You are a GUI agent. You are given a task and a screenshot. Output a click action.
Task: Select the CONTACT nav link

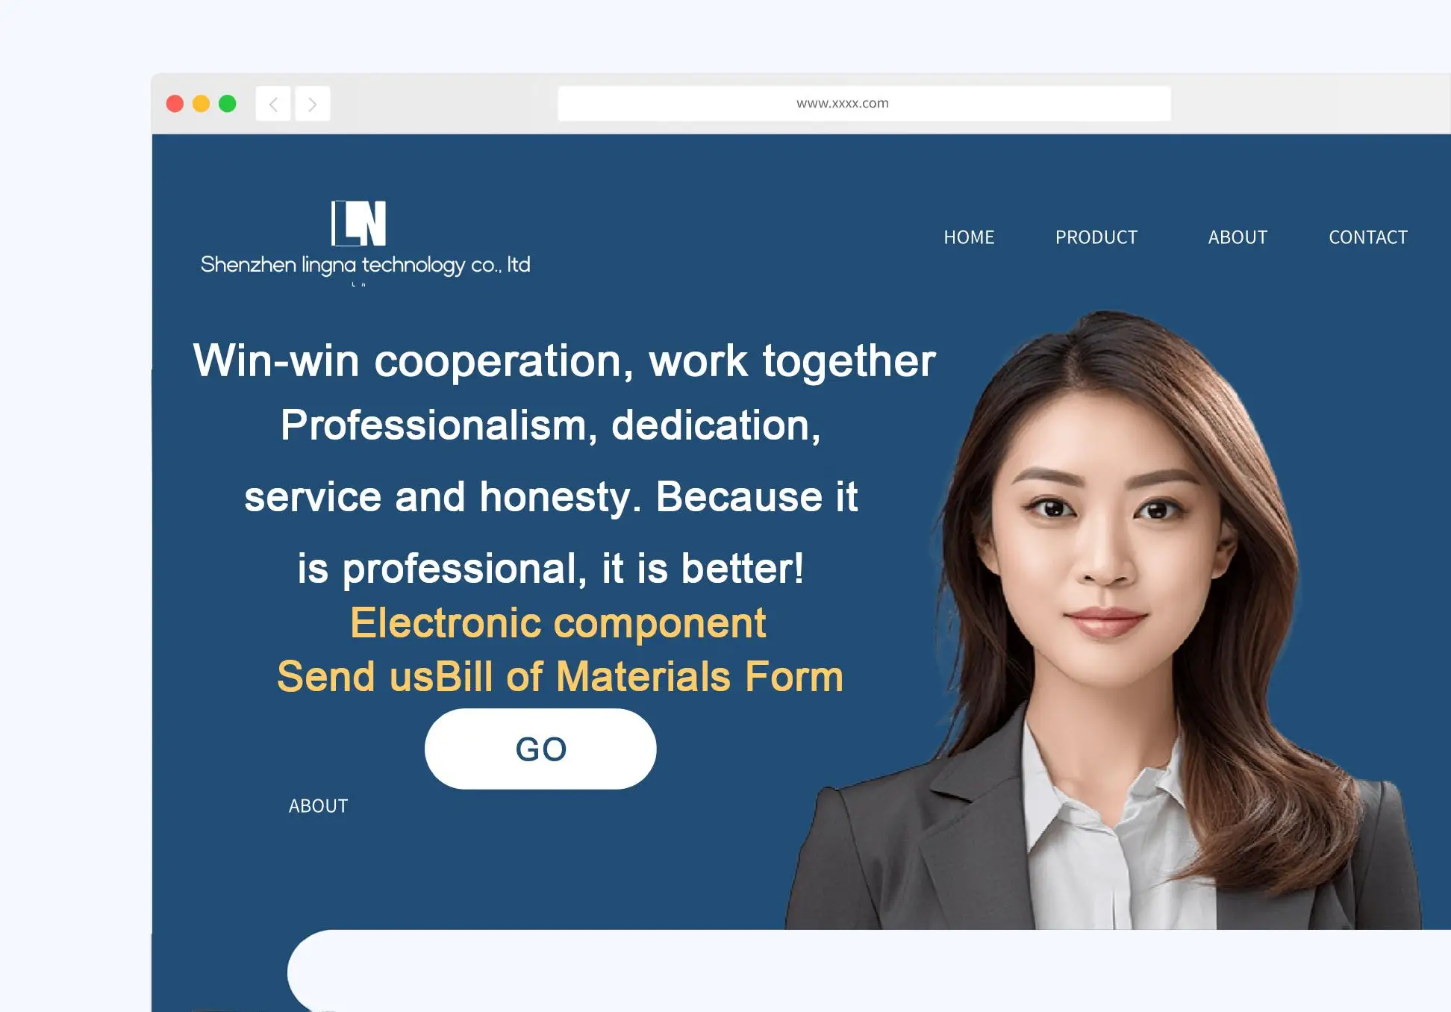tap(1368, 237)
